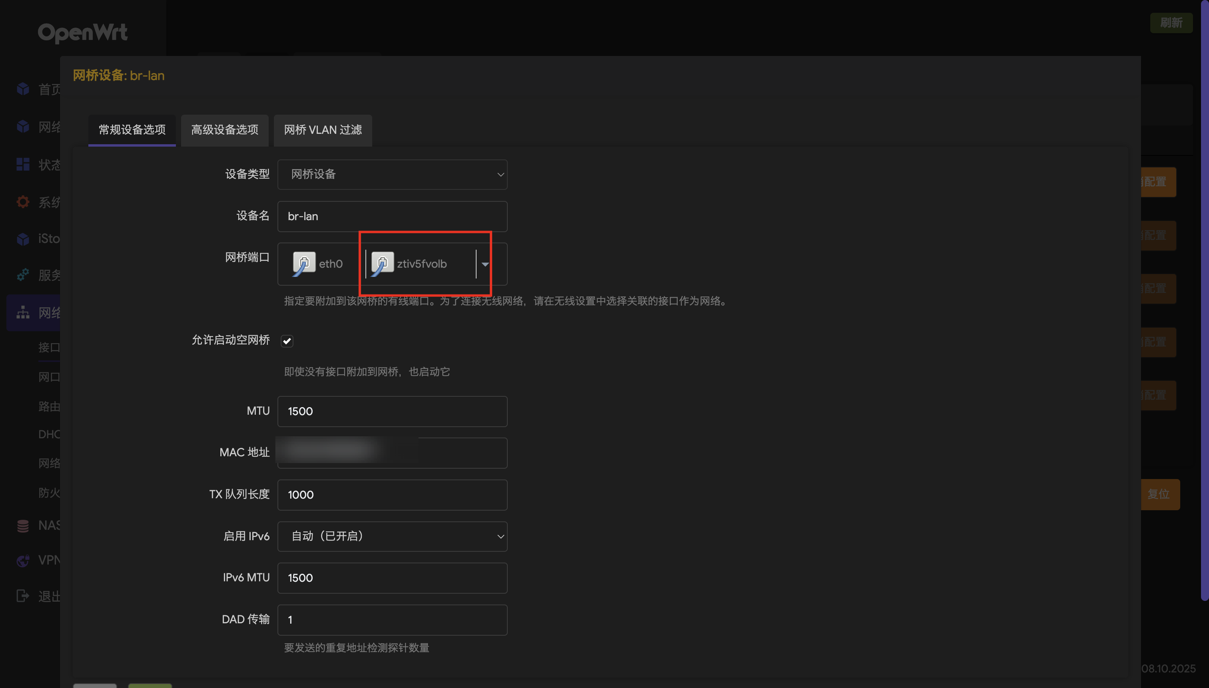
Task: Click the network tree icon in sidebar
Action: [23, 312]
